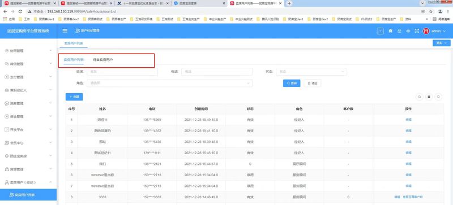Go forward with the browser forward arrow

[12, 11]
